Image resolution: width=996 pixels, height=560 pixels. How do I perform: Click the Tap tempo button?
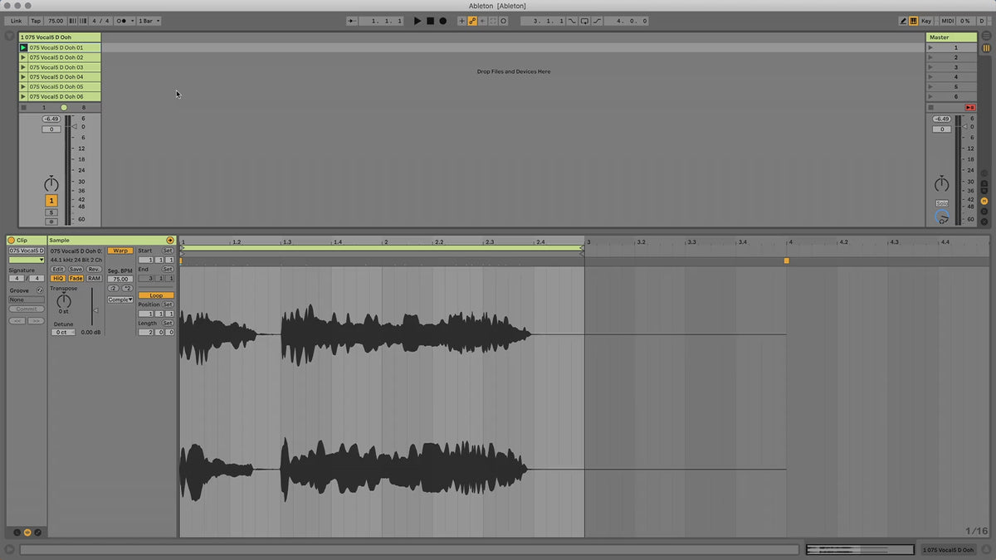[x=36, y=21]
